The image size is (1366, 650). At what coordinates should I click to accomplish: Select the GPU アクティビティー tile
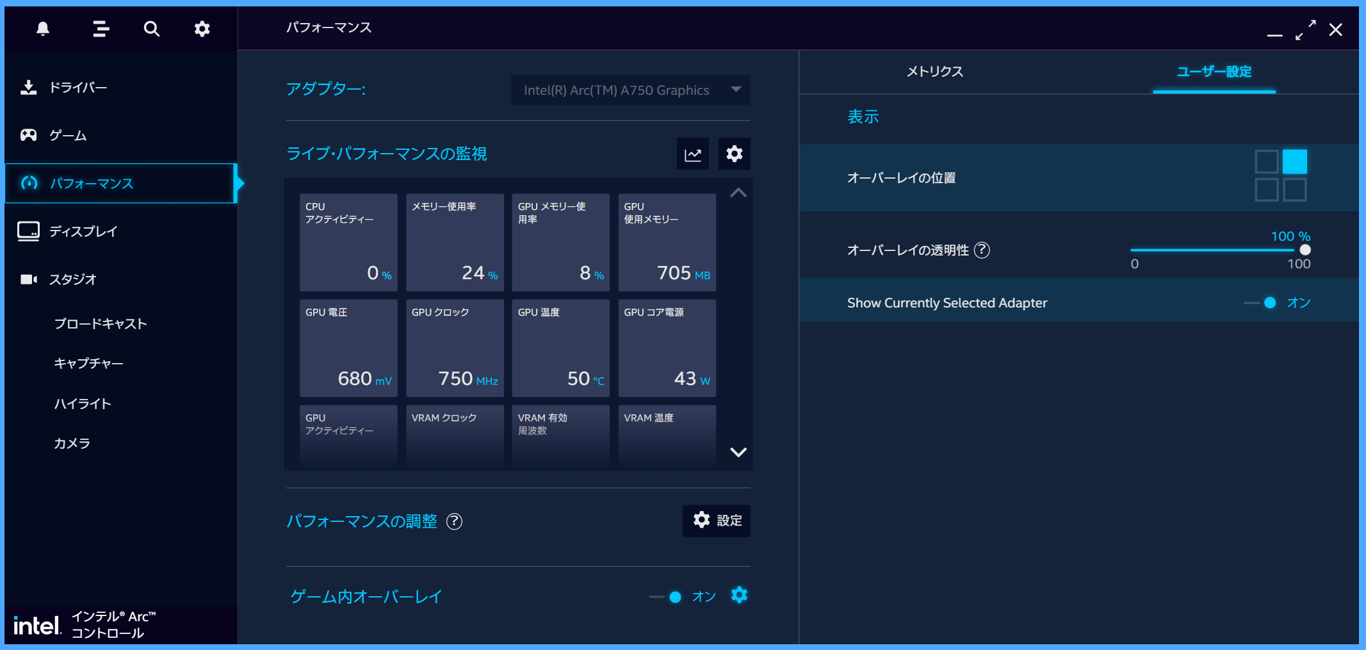pos(348,435)
